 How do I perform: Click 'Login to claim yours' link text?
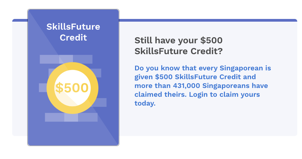[x=224, y=94]
